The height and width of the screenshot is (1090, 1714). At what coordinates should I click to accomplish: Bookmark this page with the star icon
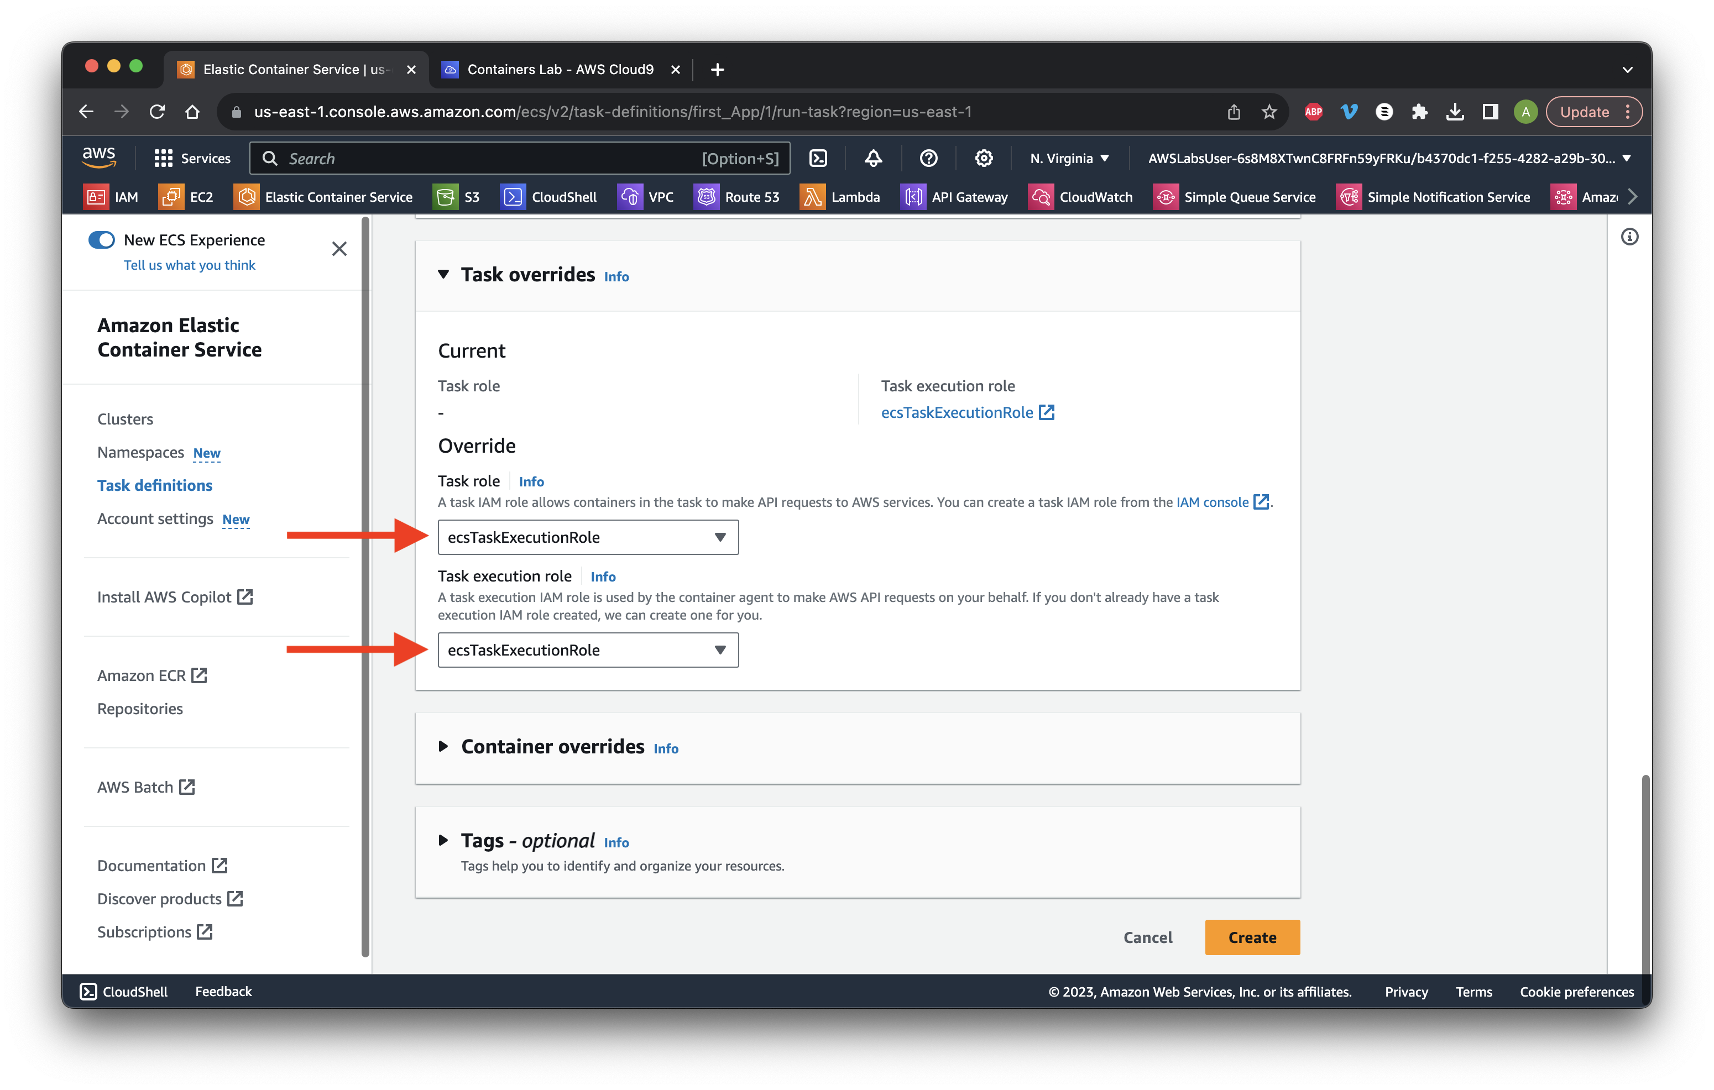coord(1269,112)
